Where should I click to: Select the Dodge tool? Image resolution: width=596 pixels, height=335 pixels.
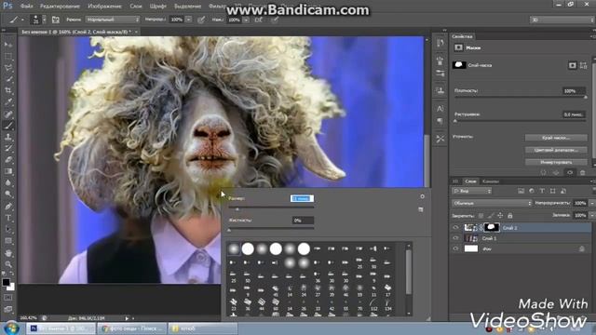pyautogui.click(x=8, y=194)
